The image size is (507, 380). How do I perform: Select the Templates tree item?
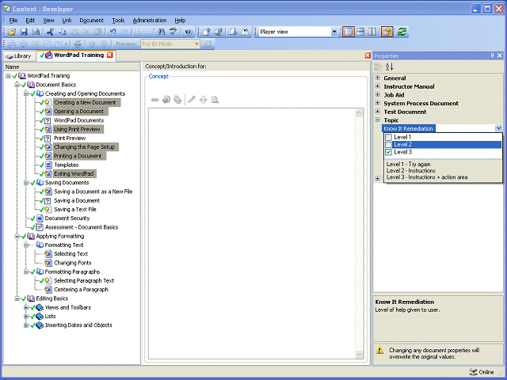click(67, 165)
